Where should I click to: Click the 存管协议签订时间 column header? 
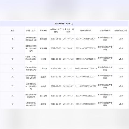(56, 31)
